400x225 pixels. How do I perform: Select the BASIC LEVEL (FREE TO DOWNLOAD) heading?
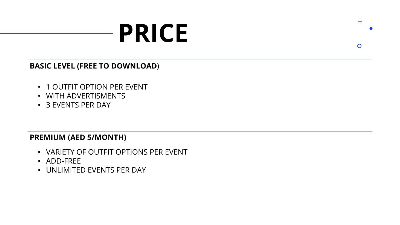[94, 66]
